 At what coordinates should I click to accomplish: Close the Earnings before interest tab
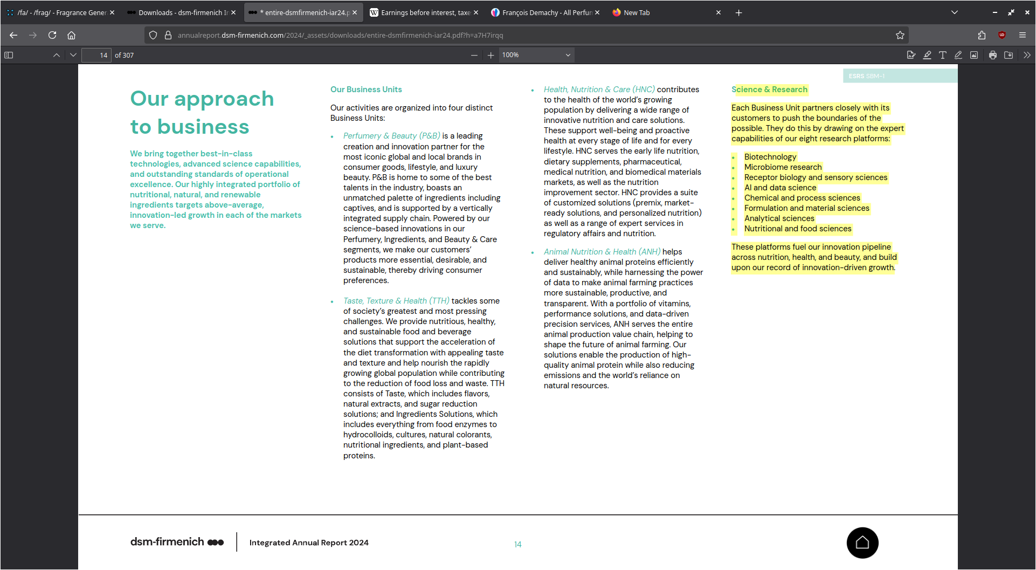476,12
